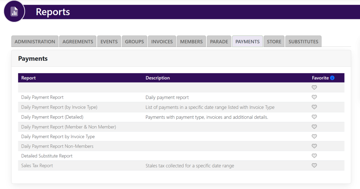360x189 pixels.
Task: Favorite the Daily Payment Report with heart icon
Action: pyautogui.click(x=314, y=97)
